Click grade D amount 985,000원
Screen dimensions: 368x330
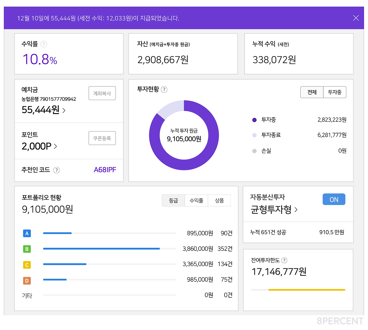click(x=200, y=280)
